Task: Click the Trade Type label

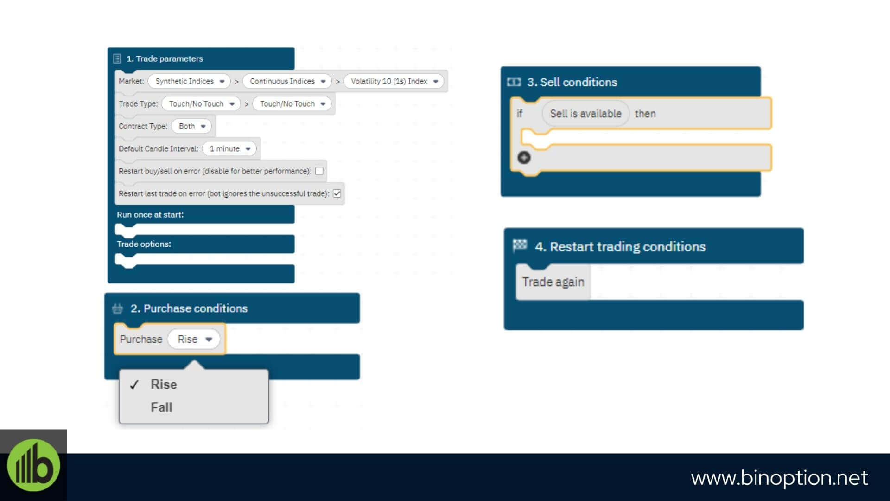Action: (138, 104)
